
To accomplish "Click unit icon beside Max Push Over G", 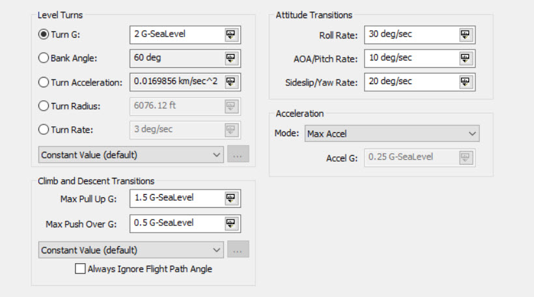I will tap(231, 223).
